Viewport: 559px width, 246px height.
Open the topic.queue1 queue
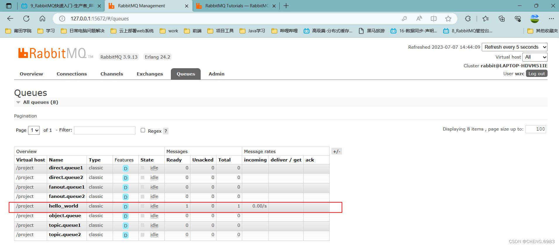click(65, 225)
